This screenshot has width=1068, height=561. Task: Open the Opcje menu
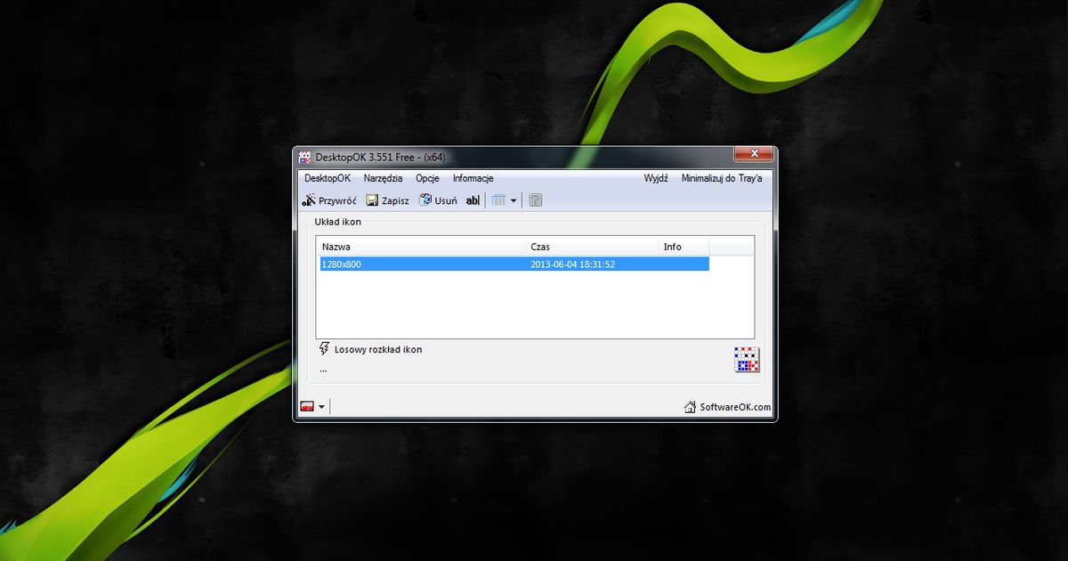click(x=427, y=178)
